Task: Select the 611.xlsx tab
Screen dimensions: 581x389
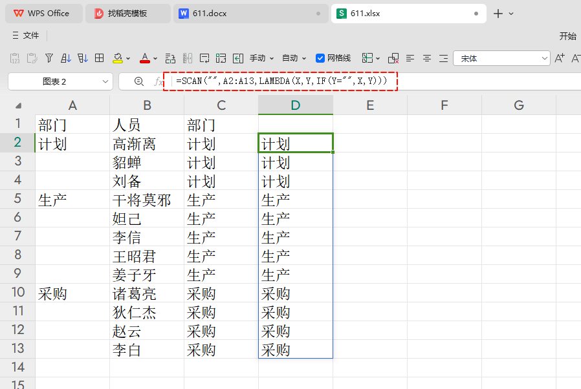Action: pyautogui.click(x=408, y=14)
